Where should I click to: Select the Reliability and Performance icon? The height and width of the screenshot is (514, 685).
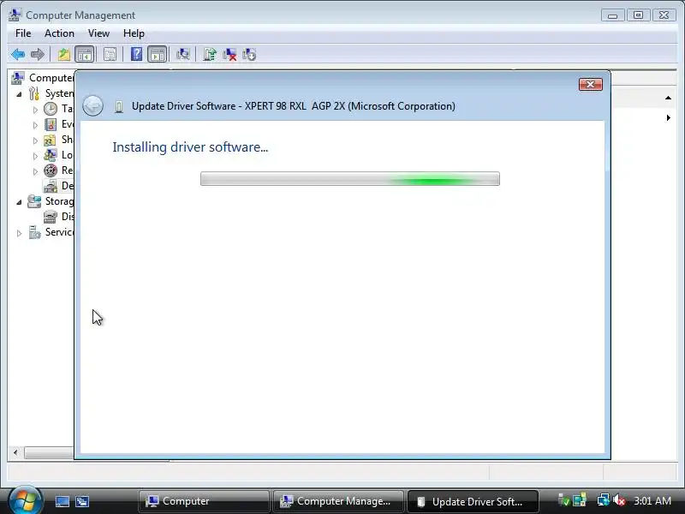[51, 170]
